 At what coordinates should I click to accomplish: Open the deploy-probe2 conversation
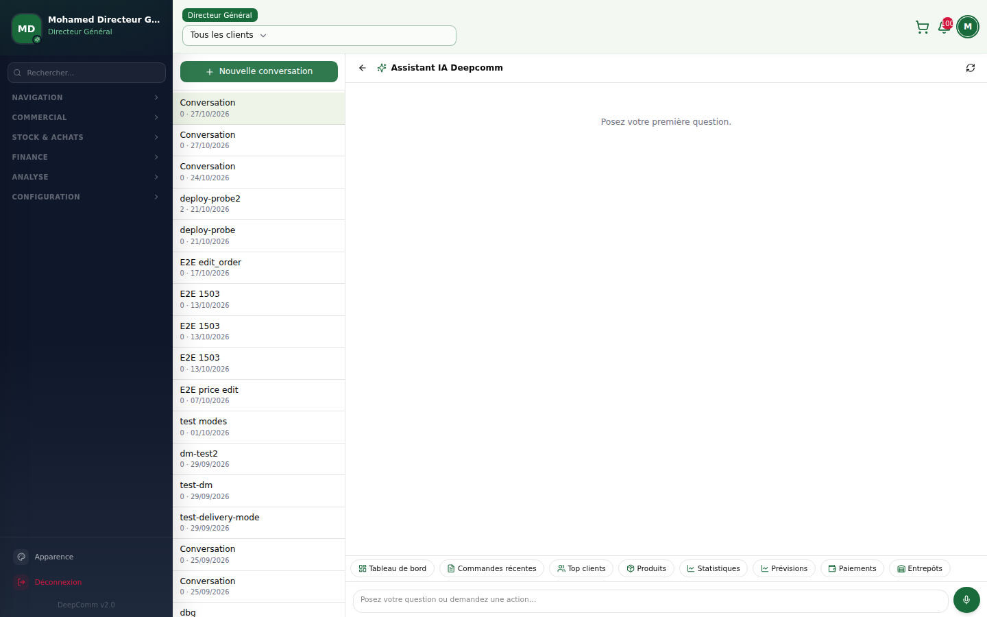(259, 204)
